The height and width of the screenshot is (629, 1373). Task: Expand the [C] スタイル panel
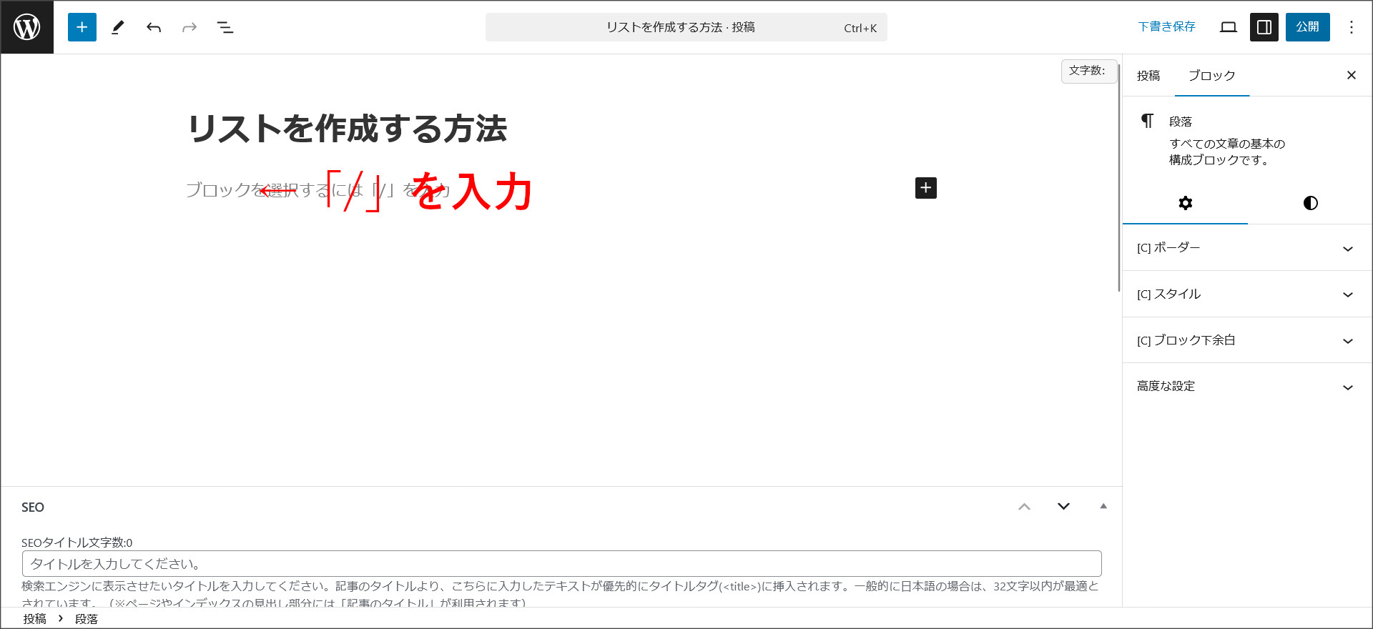point(1247,294)
